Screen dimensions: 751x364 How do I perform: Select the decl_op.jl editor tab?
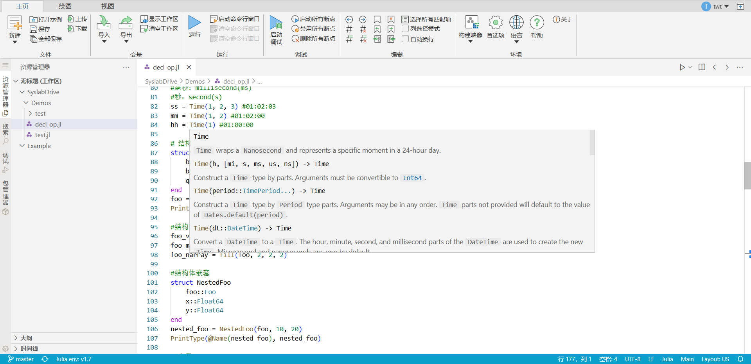(166, 67)
